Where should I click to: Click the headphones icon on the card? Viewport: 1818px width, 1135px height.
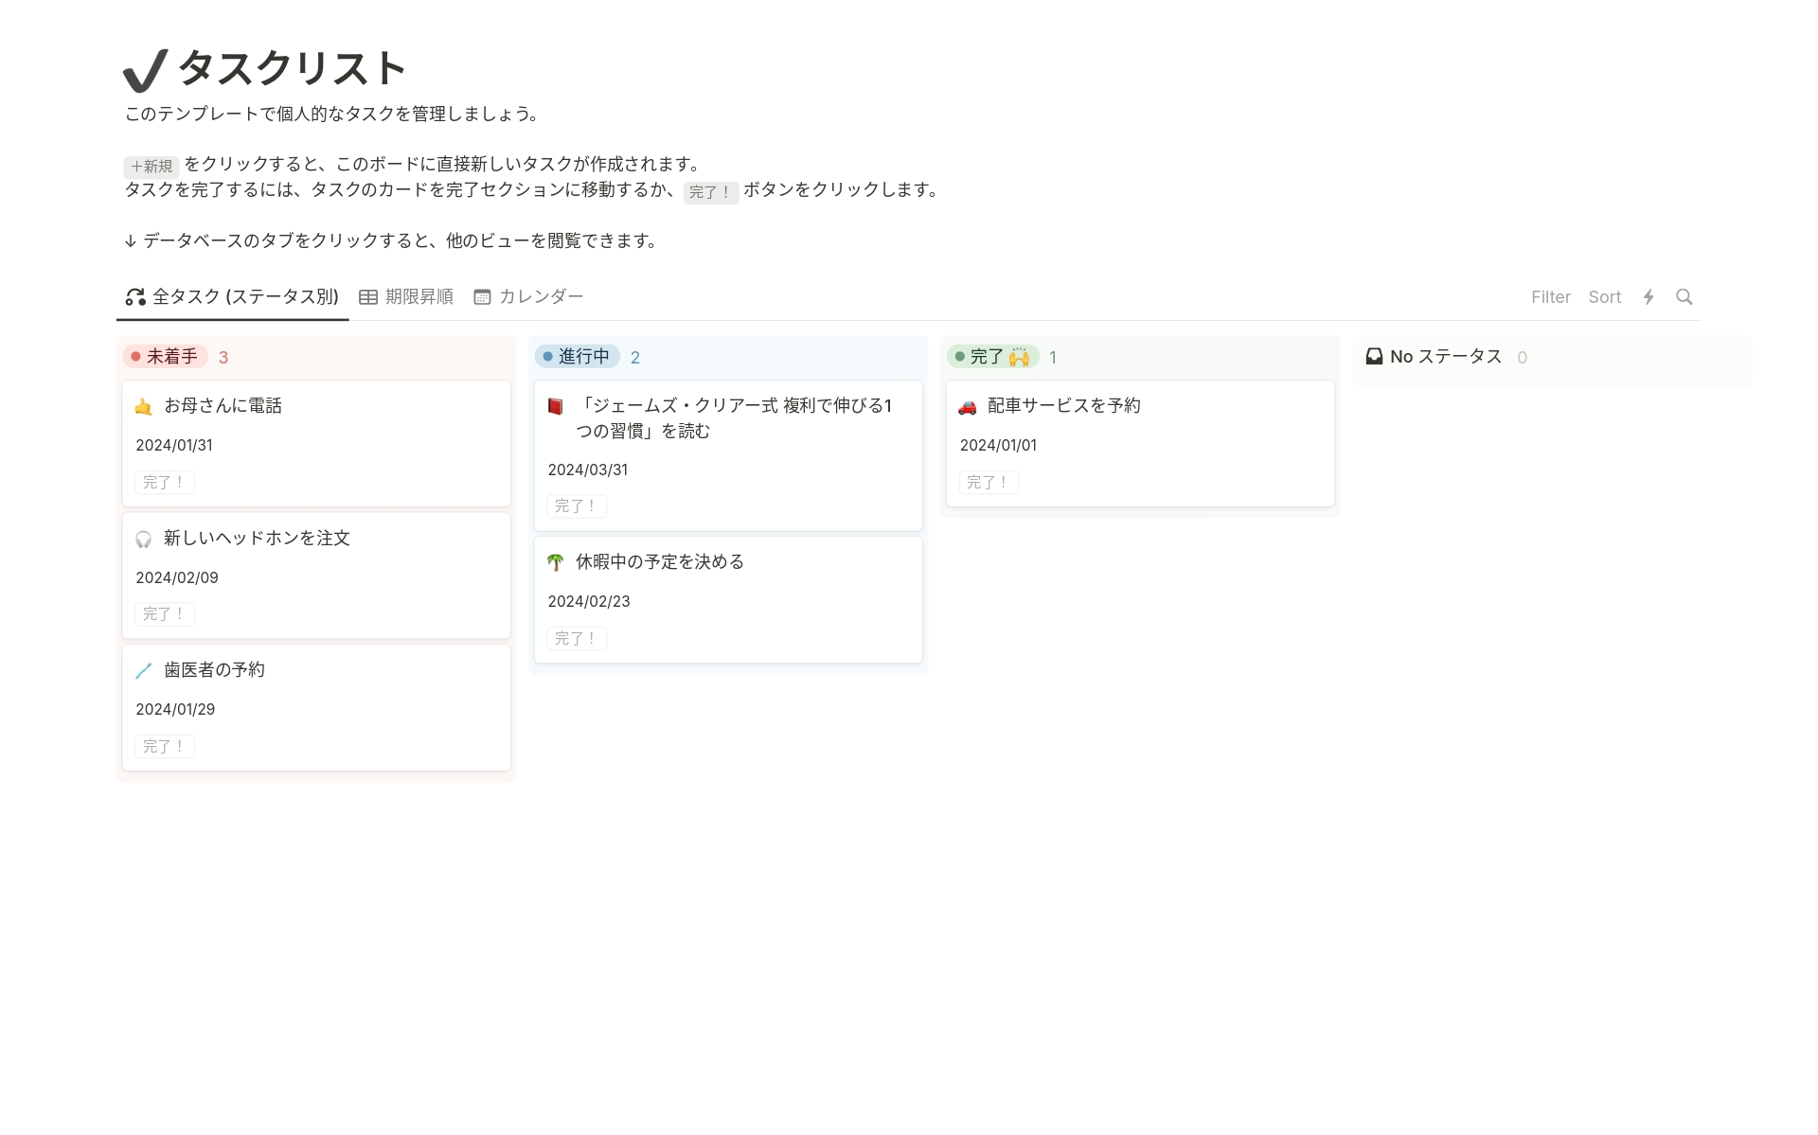click(143, 540)
